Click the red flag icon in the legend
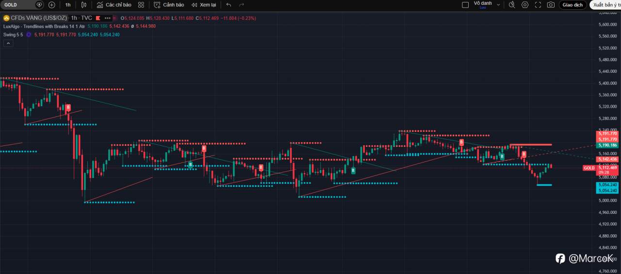621x274 pixels. pos(97,18)
